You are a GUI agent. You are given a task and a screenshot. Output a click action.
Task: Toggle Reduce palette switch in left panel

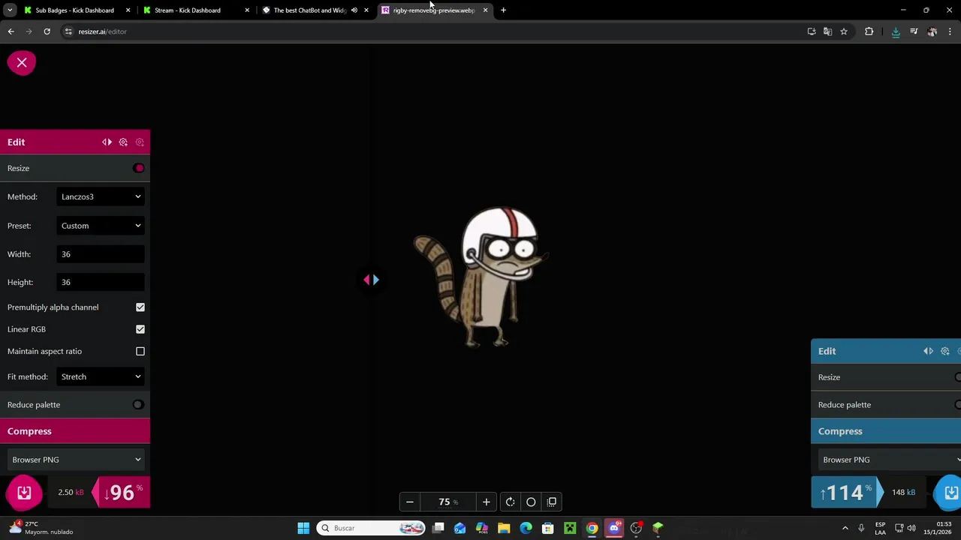click(x=138, y=405)
